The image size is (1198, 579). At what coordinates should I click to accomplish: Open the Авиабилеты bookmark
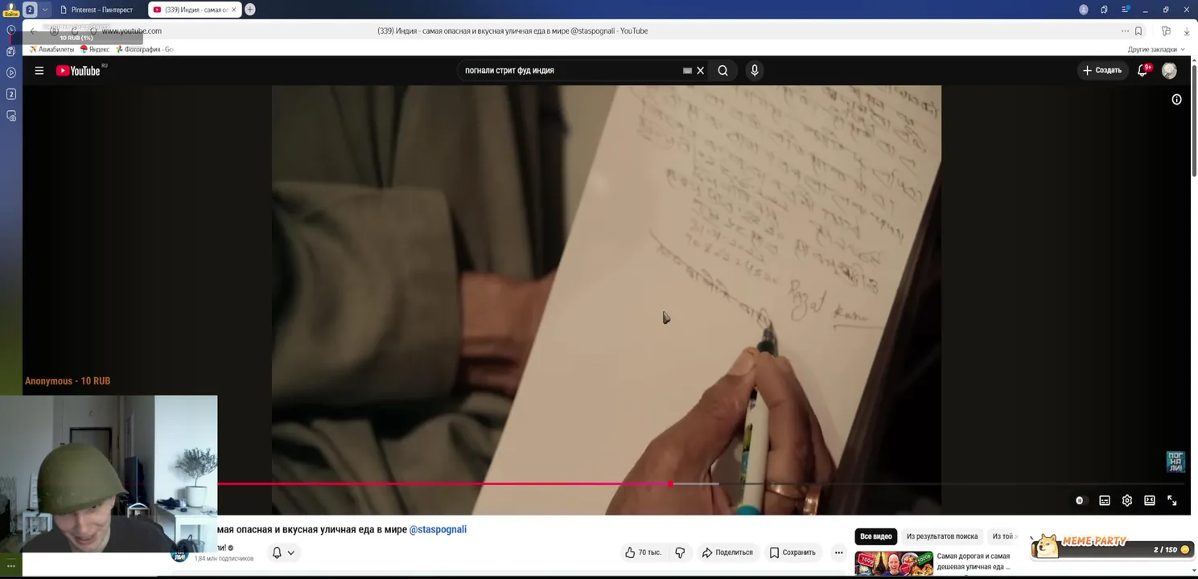(x=51, y=49)
